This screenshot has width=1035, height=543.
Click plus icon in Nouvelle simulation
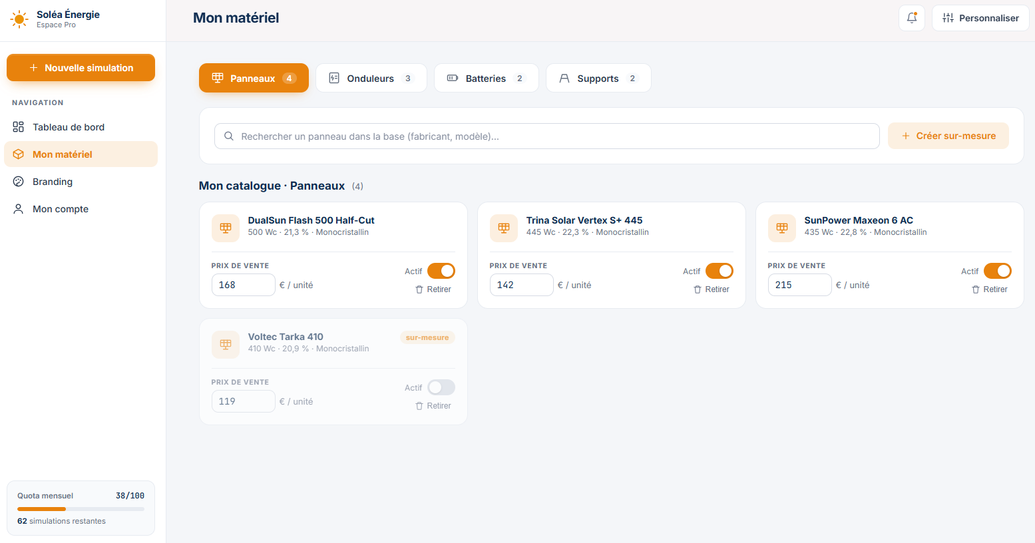33,68
